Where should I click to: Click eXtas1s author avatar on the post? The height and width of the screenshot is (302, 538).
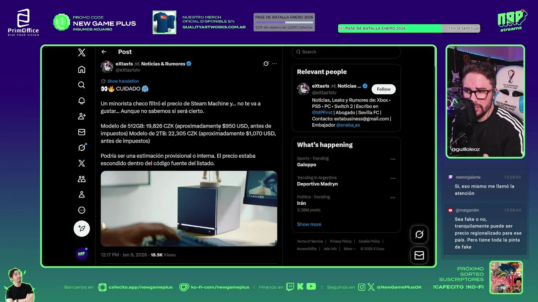[x=107, y=67]
